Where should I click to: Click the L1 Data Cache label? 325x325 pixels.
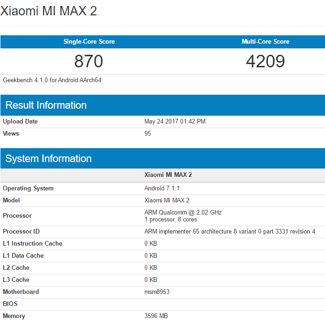pos(23,255)
